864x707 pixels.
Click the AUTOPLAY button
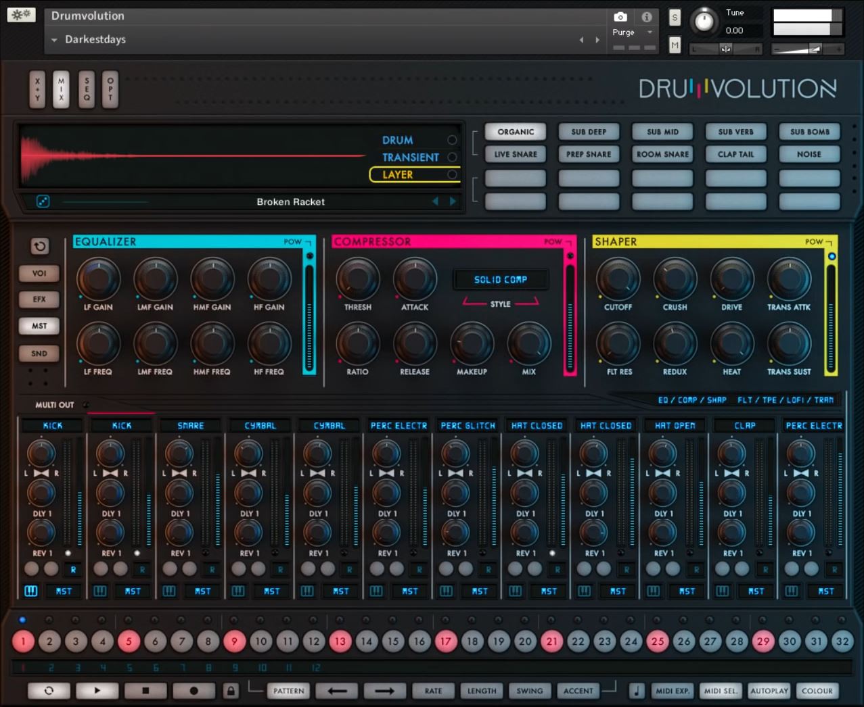769,691
